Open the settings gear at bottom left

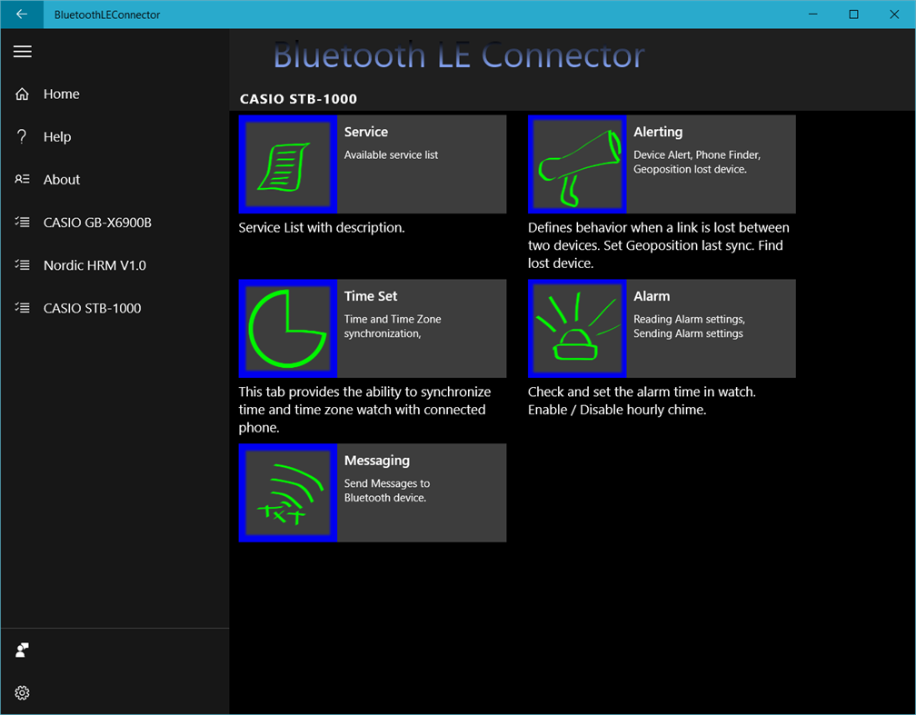22,692
